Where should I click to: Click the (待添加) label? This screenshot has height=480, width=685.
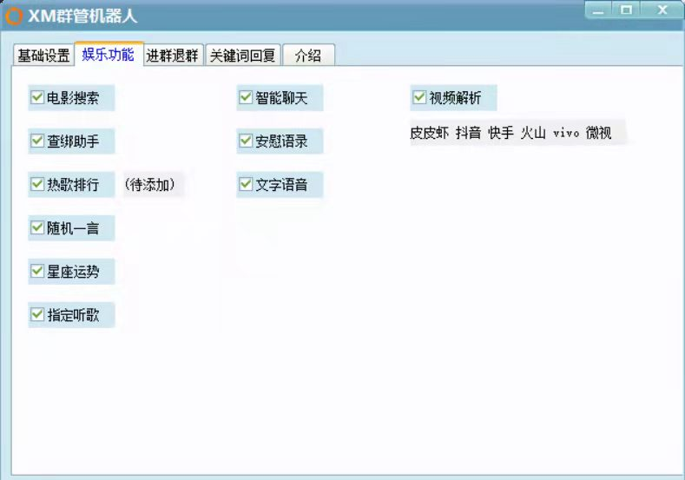(150, 184)
